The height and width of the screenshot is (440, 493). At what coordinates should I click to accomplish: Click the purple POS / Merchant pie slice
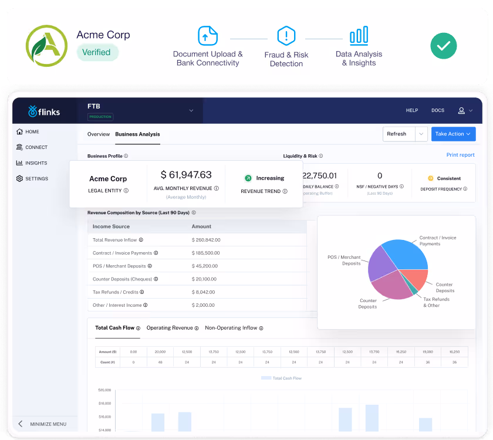(381, 264)
